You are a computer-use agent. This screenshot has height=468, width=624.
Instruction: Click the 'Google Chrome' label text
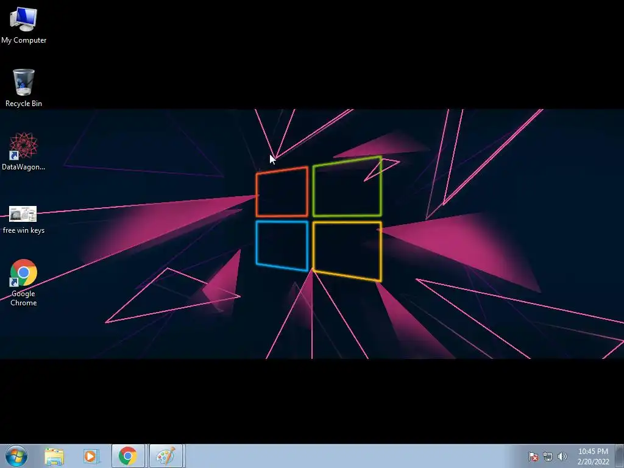[24, 298]
